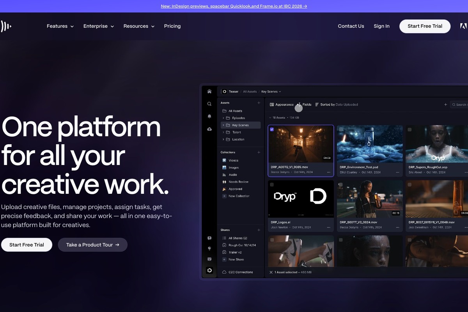Open the Key Scenes breadcrumb dropdown
Screen dimensions: 468x312
tap(271, 92)
